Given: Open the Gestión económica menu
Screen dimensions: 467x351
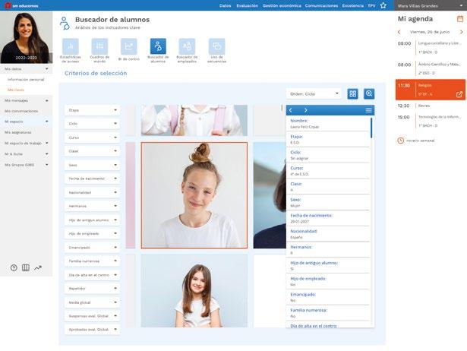Looking at the screenshot, I should tap(282, 5).
